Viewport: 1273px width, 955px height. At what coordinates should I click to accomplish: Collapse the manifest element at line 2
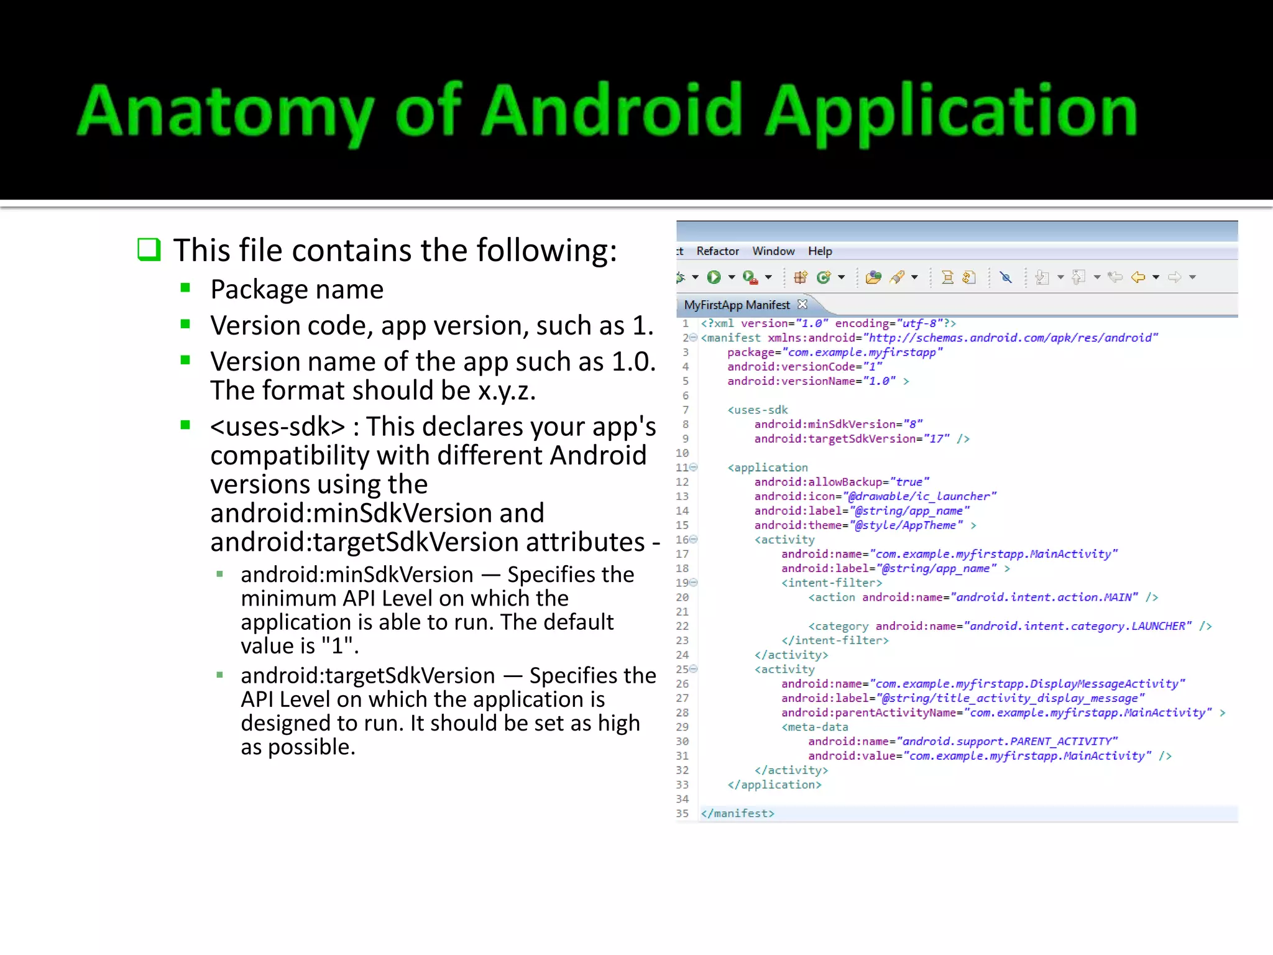coord(694,338)
